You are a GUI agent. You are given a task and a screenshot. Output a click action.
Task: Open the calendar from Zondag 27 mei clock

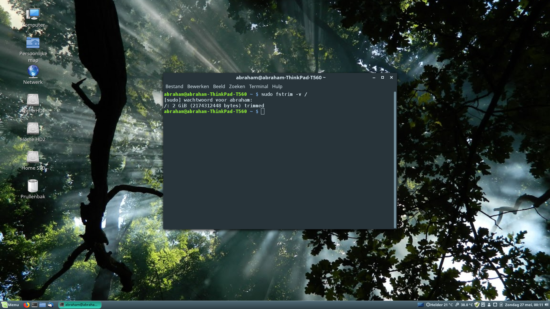[524, 305]
